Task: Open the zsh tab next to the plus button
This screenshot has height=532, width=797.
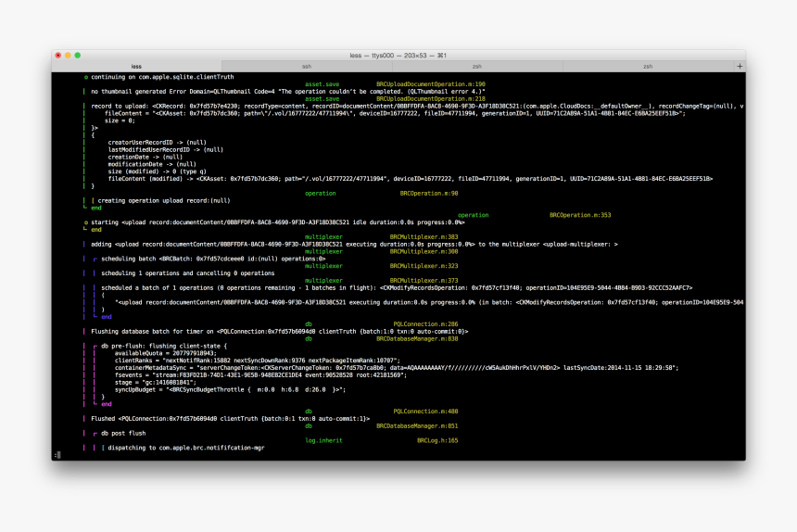Action: pyautogui.click(x=648, y=67)
